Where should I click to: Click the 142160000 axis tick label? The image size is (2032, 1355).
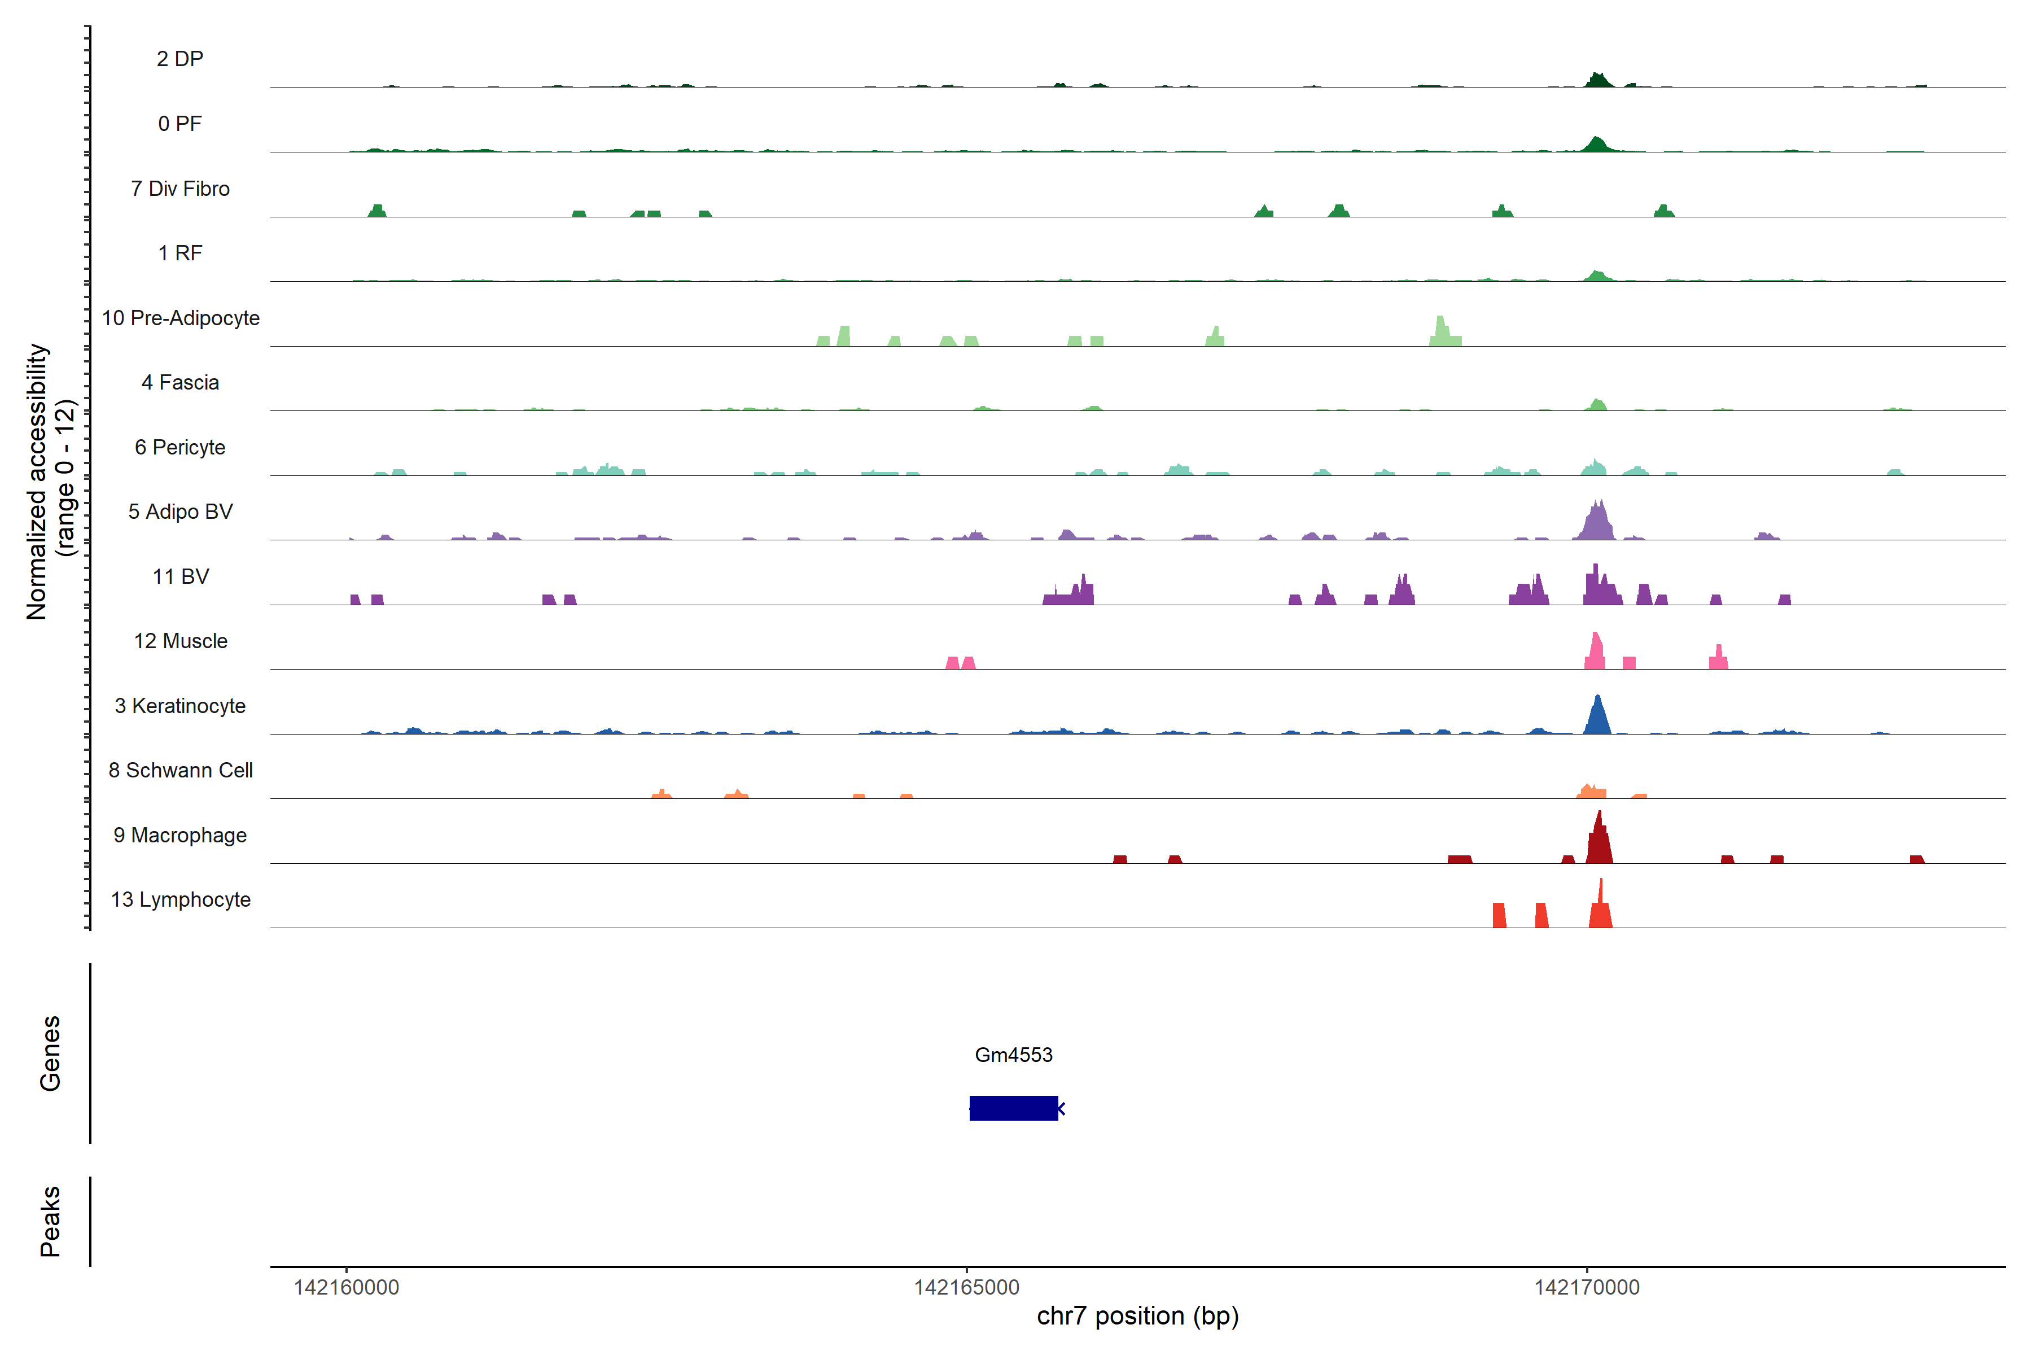(347, 1287)
